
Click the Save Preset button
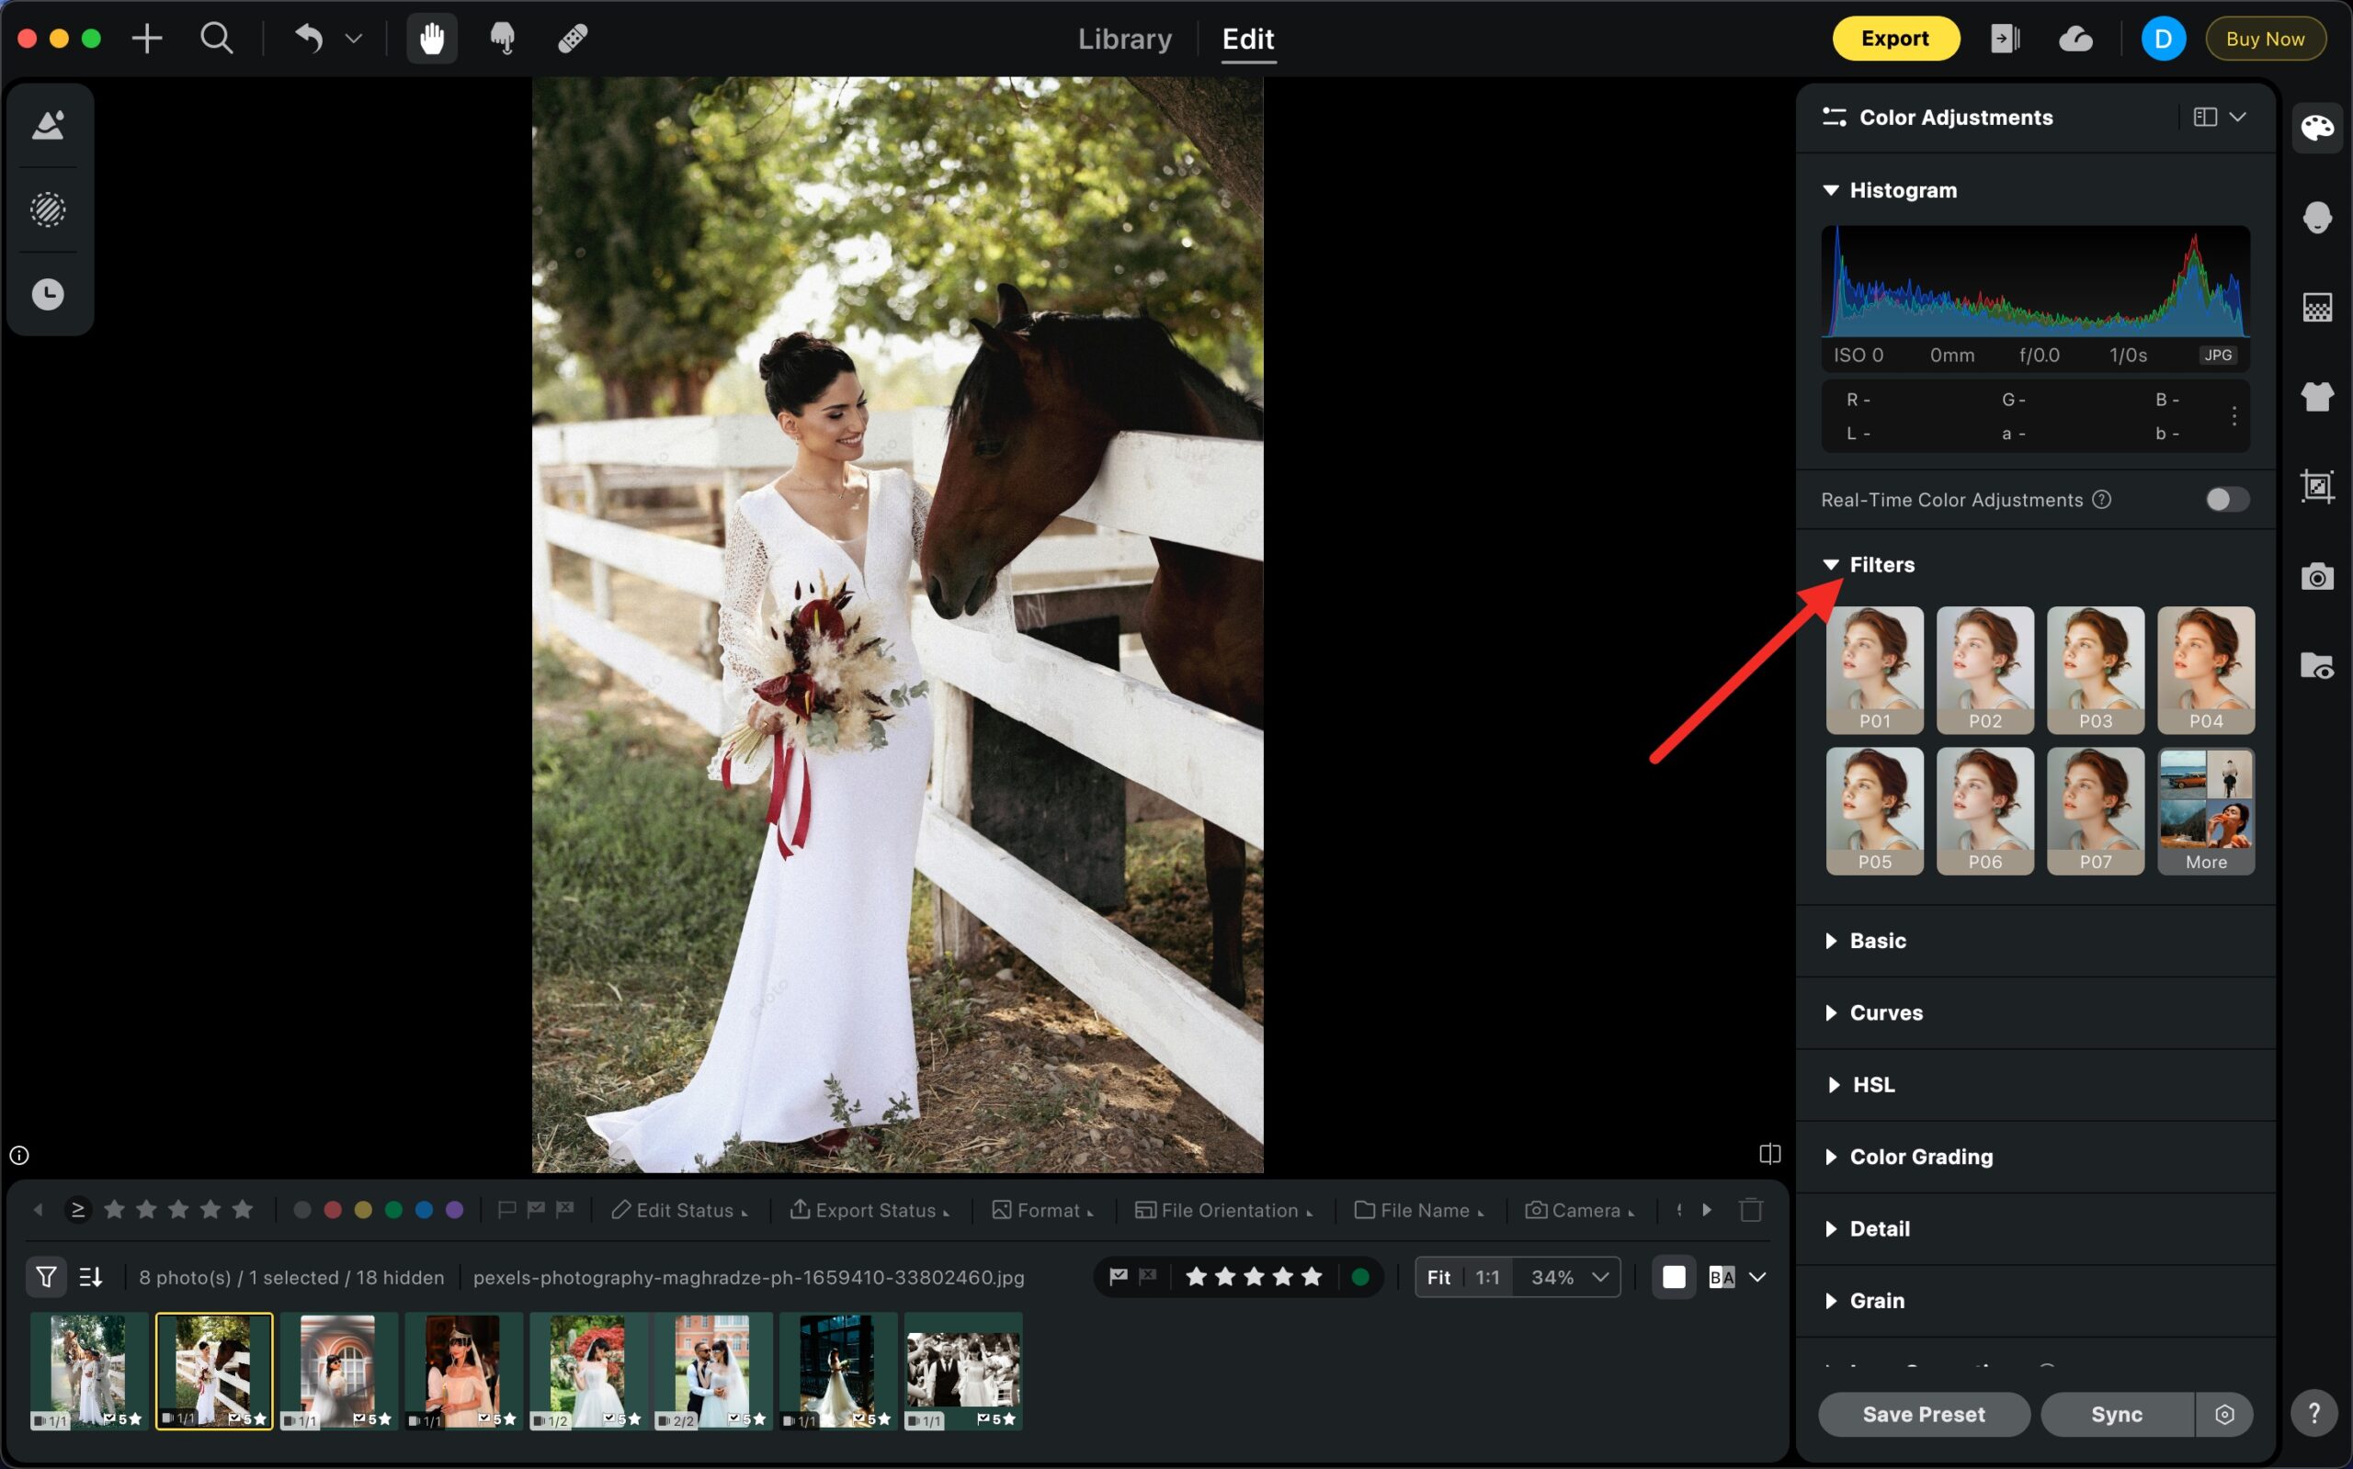click(x=1924, y=1415)
